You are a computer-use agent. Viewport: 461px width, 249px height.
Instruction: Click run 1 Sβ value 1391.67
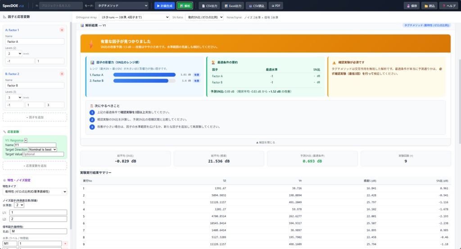221,188
